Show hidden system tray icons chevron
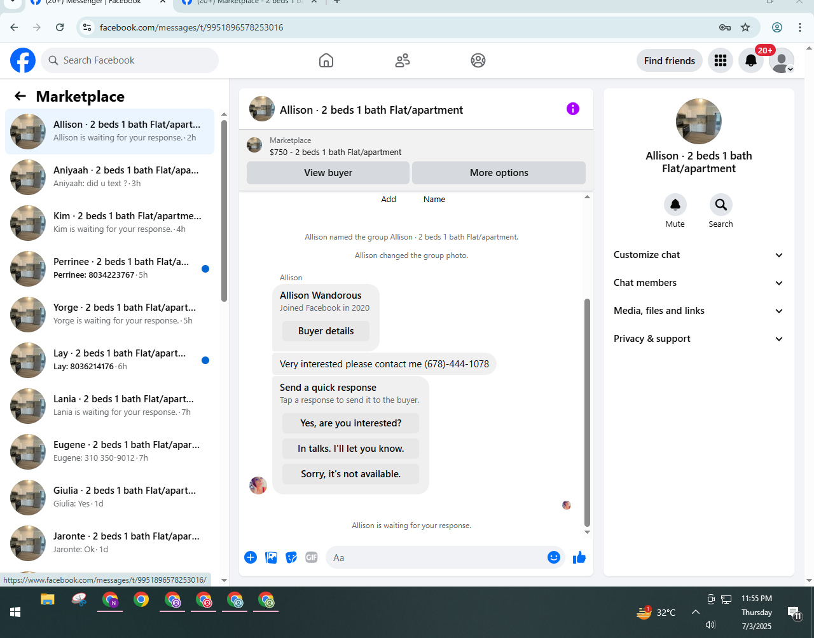Screen dimensions: 814x638 click(695, 612)
